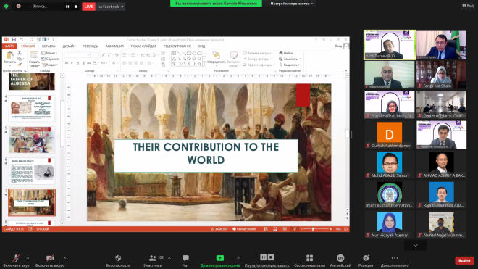Click New Slide (Создать слайд) icon
The image size is (478, 269).
(34, 55)
